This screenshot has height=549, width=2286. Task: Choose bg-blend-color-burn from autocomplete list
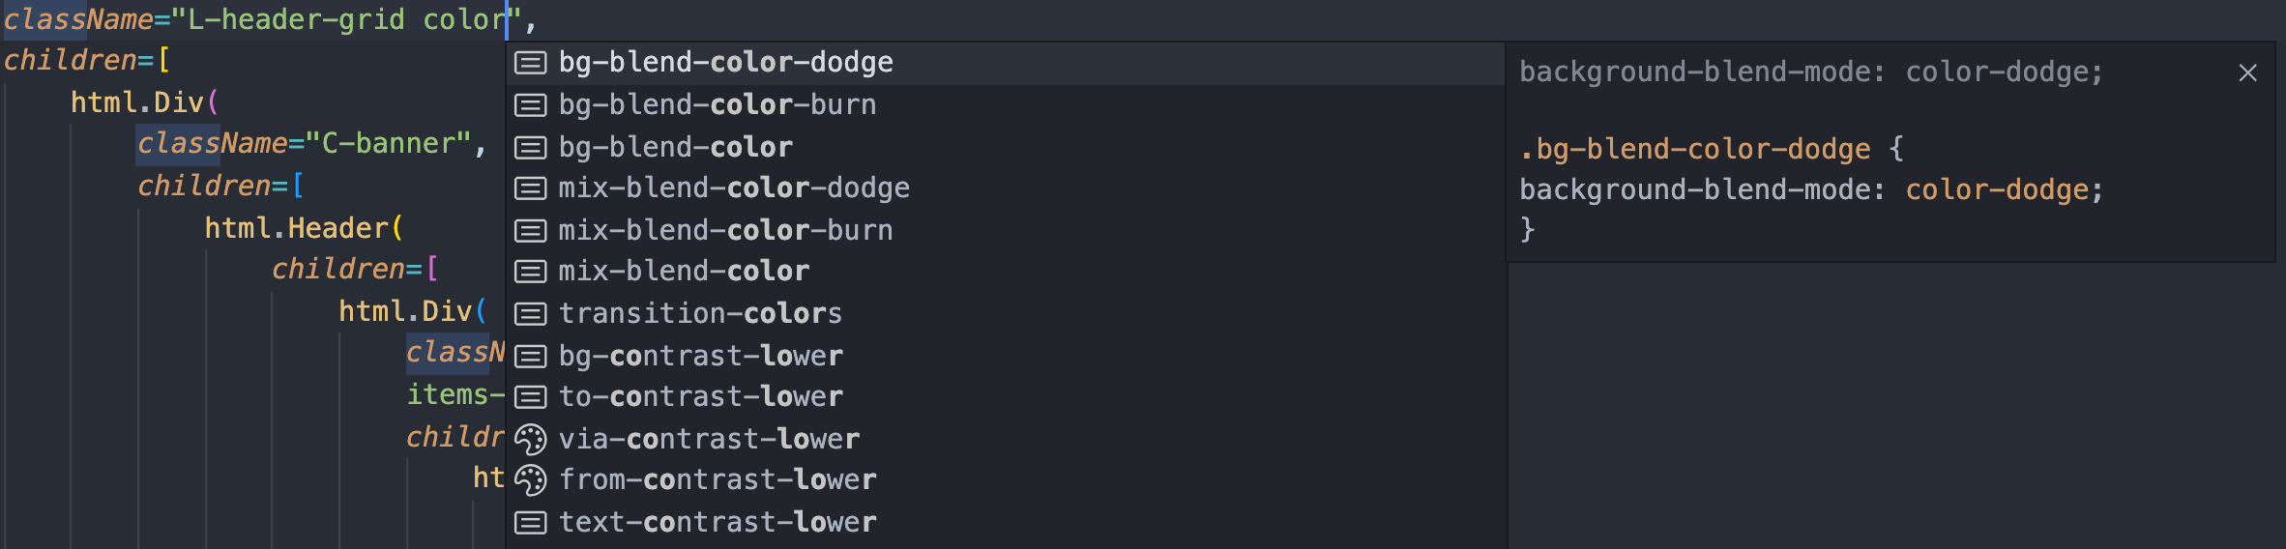point(1006,104)
